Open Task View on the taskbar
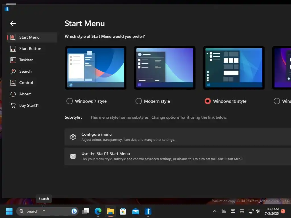The height and width of the screenshot is (218, 291). (x=86, y=211)
